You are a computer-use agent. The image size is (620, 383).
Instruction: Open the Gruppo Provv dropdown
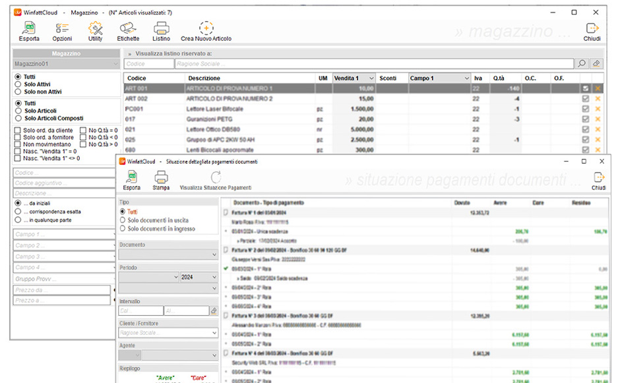point(65,279)
